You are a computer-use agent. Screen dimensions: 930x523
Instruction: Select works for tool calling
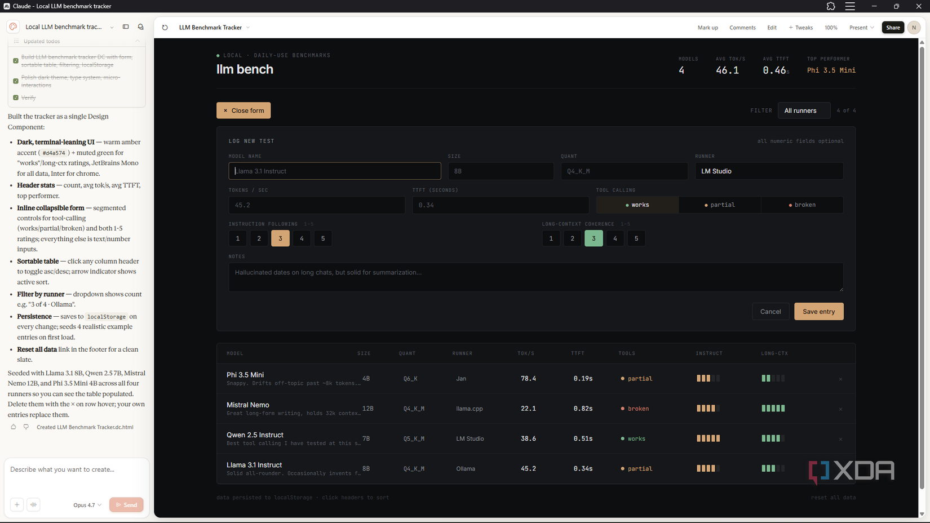[637, 205]
